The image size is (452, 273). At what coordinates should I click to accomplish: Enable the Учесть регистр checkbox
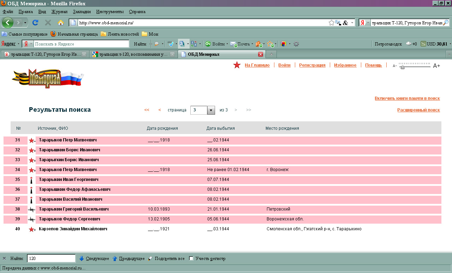click(x=191, y=259)
